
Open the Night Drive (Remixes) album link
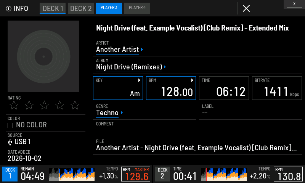(x=129, y=67)
